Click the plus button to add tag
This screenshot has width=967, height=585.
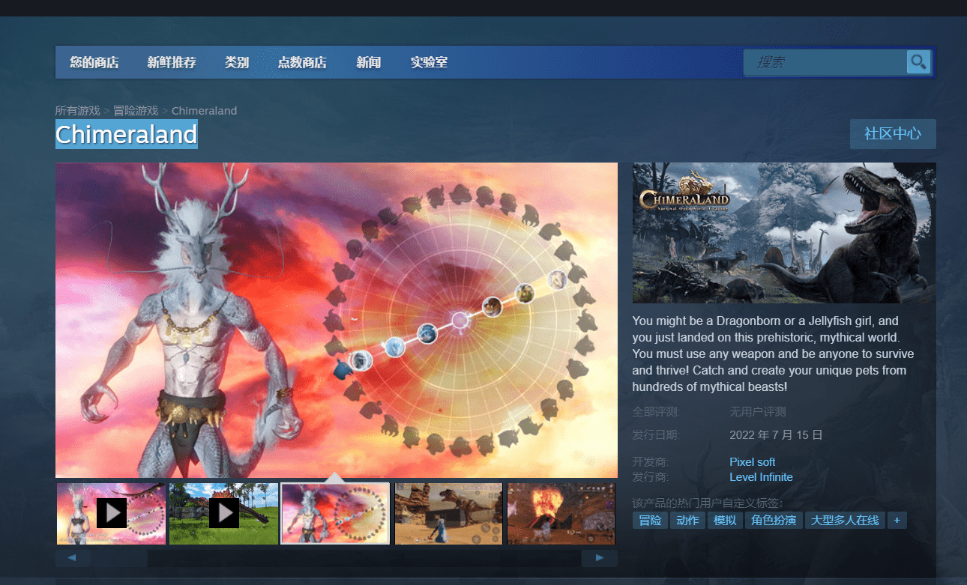click(897, 520)
